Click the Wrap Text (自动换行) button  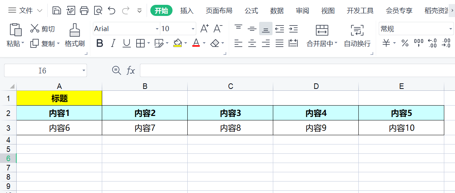357,36
